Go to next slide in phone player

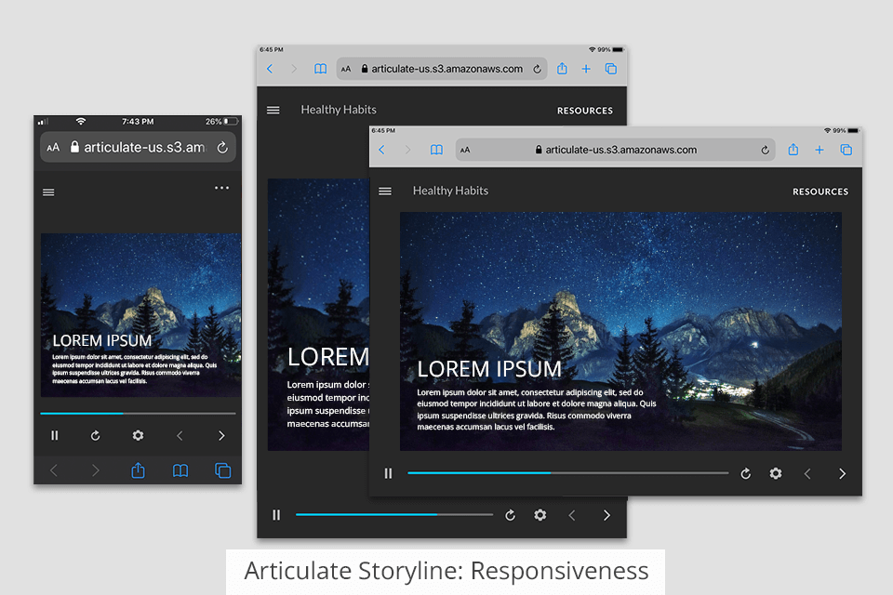(x=221, y=436)
